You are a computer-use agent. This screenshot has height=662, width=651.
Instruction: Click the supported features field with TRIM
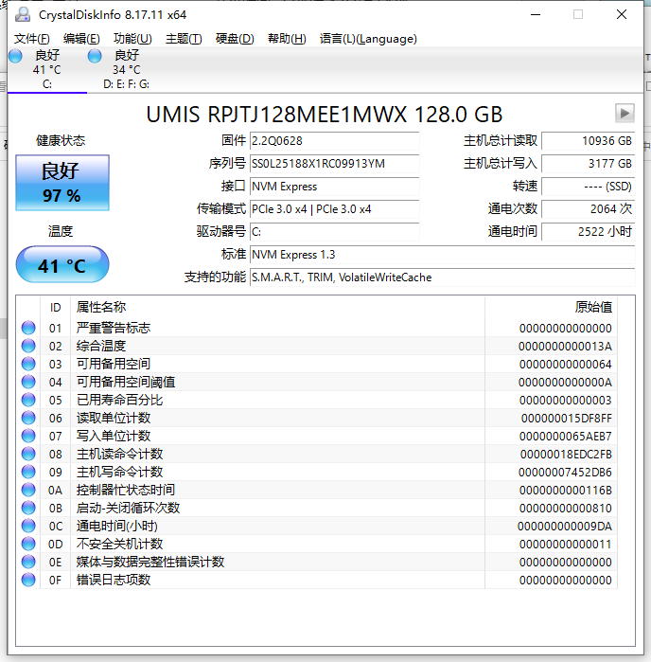[x=442, y=277]
